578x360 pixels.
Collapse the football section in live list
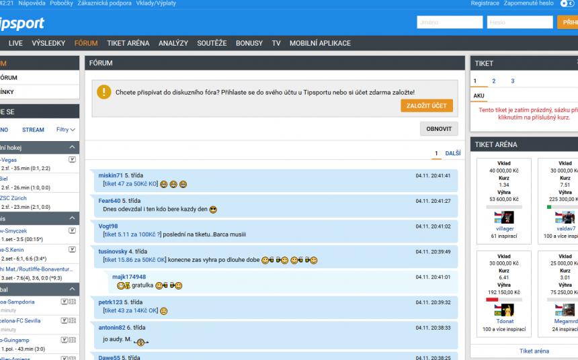(x=73, y=289)
